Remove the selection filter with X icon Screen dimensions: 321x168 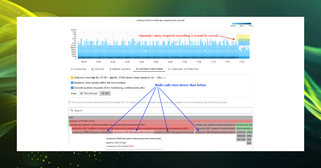(x=165, y=78)
